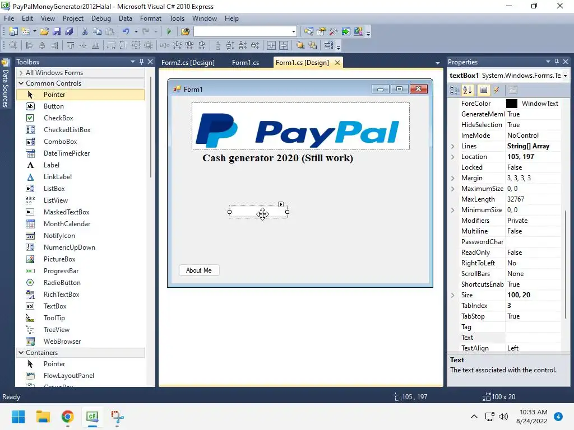The image size is (574, 430).
Task: Open the Format menu
Action: point(150,18)
